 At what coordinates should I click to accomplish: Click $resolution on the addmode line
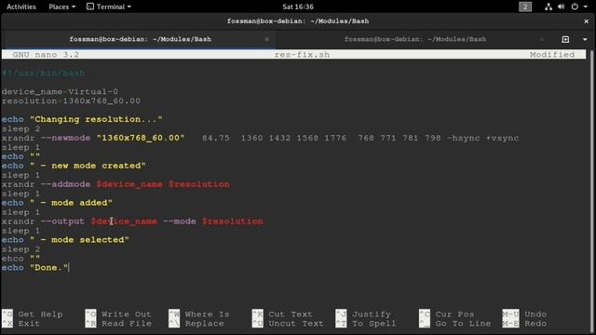tap(198, 184)
